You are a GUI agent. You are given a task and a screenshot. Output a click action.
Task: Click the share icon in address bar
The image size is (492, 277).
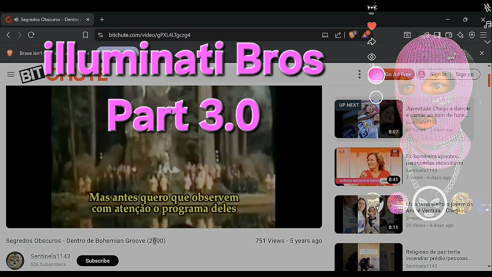click(x=338, y=35)
